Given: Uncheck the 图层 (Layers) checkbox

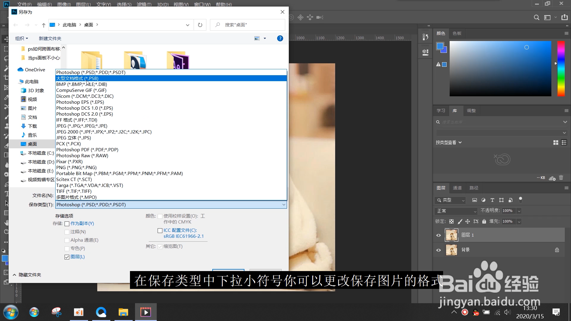Looking at the screenshot, I should (x=67, y=257).
